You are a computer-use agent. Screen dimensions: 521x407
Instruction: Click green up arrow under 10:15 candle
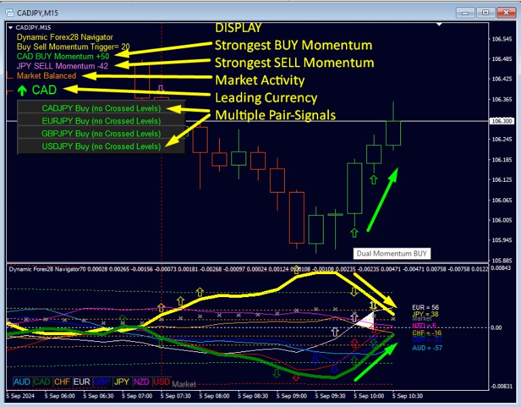tap(374, 180)
